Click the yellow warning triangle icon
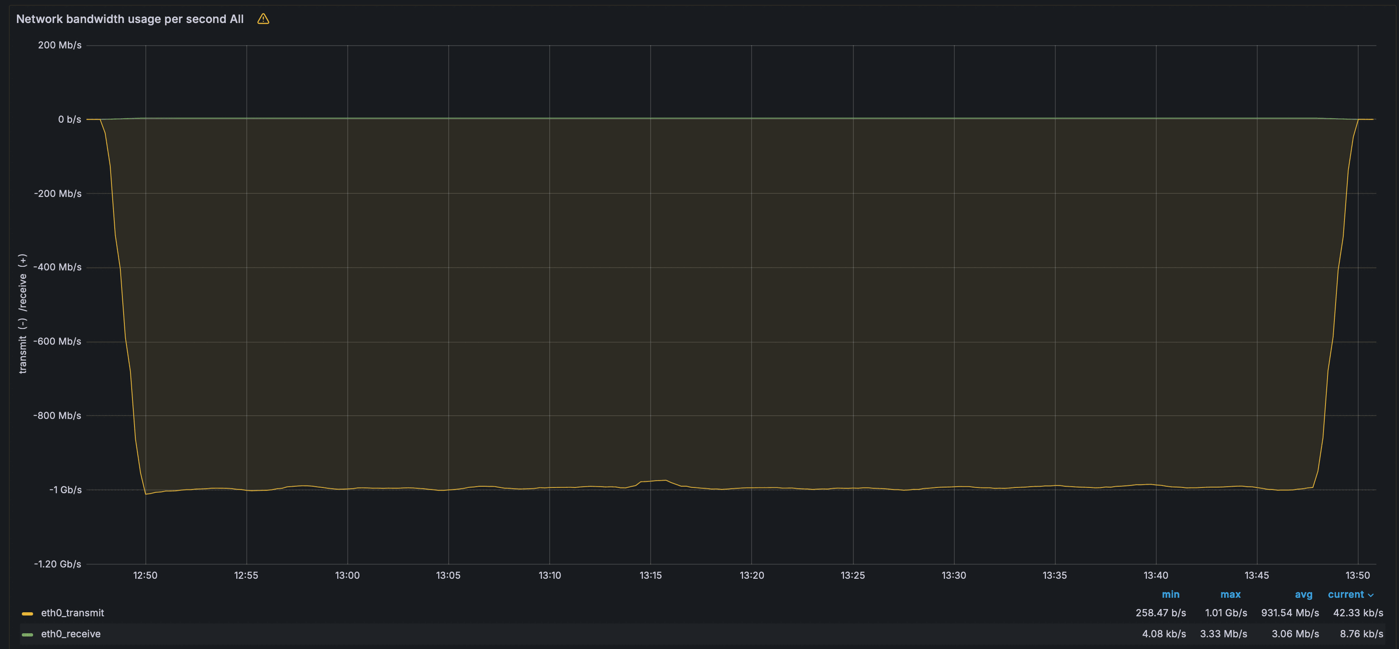Viewport: 1399px width, 649px height. coord(263,19)
